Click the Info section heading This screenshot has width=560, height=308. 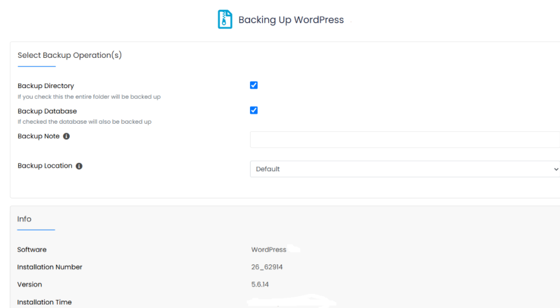[x=24, y=219]
